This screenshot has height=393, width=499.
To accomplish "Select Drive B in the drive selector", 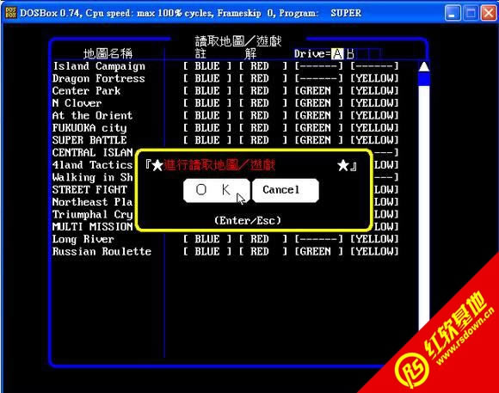I will [350, 54].
